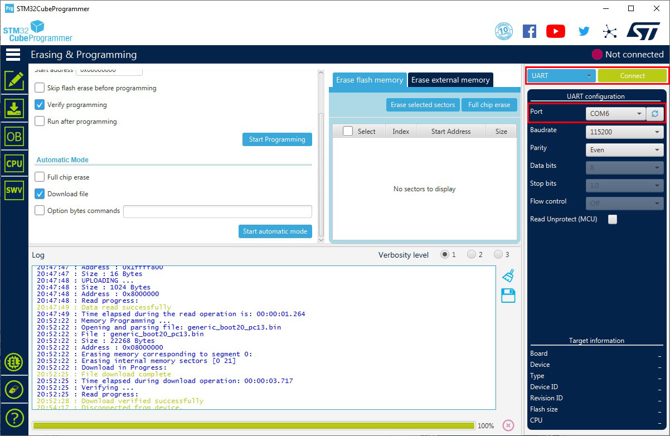Select verbosity level 3

[498, 254]
